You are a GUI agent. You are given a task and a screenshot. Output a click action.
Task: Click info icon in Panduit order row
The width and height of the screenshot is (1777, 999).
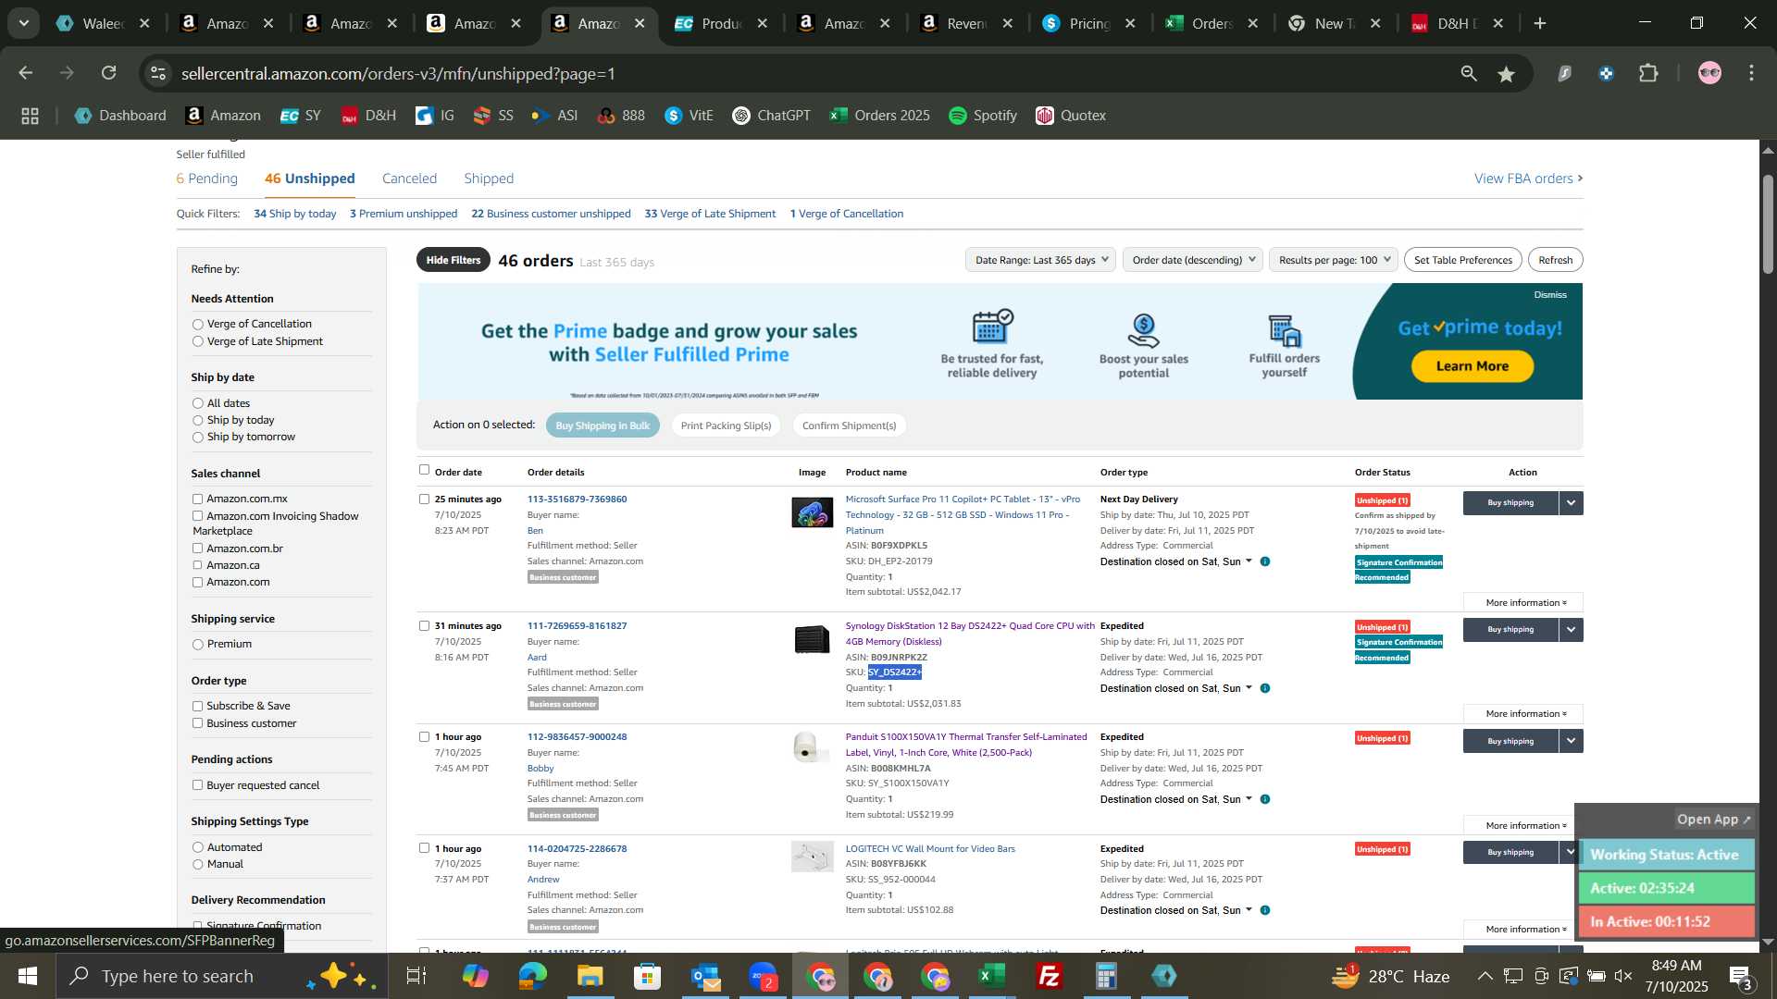click(1265, 799)
